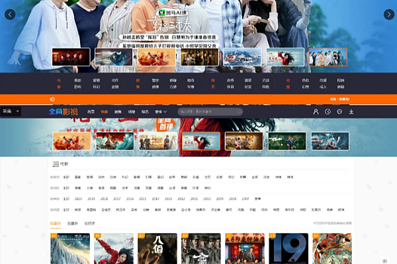The width and height of the screenshot is (397, 264).
Task: Open 首页 in the navigation bar
Action: point(91,112)
